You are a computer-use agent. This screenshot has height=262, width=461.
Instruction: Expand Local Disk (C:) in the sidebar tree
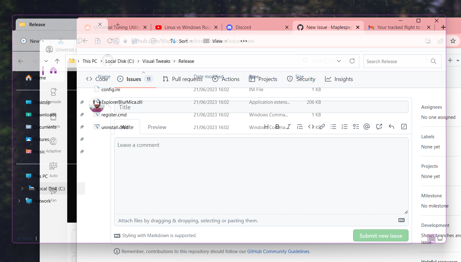(22, 188)
